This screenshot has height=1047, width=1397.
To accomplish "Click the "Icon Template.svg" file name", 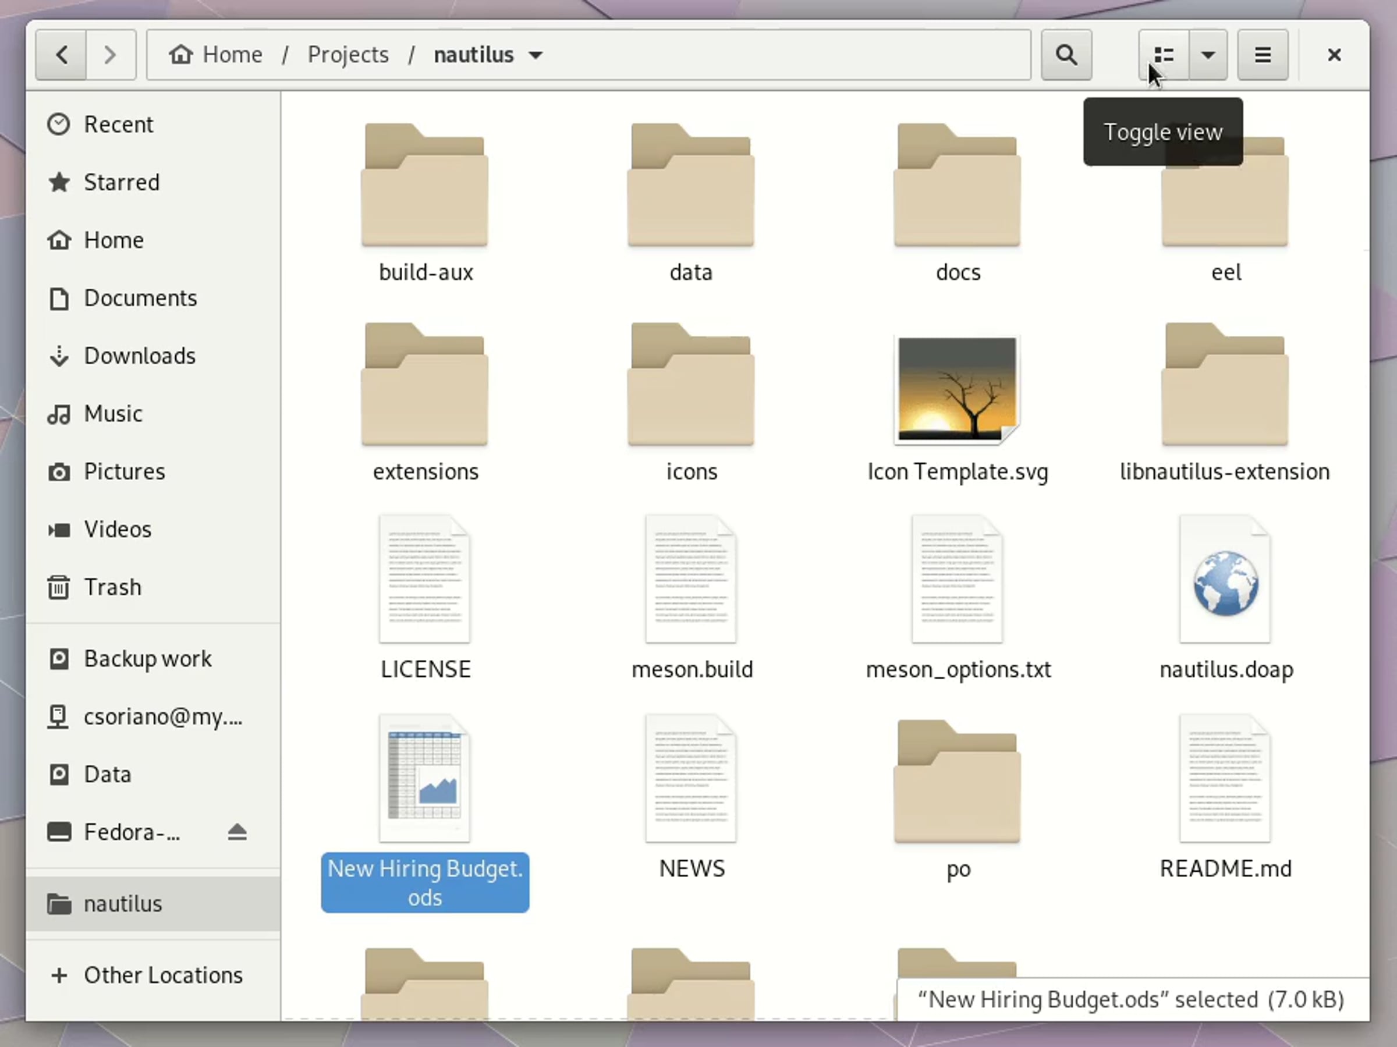I will (958, 472).
